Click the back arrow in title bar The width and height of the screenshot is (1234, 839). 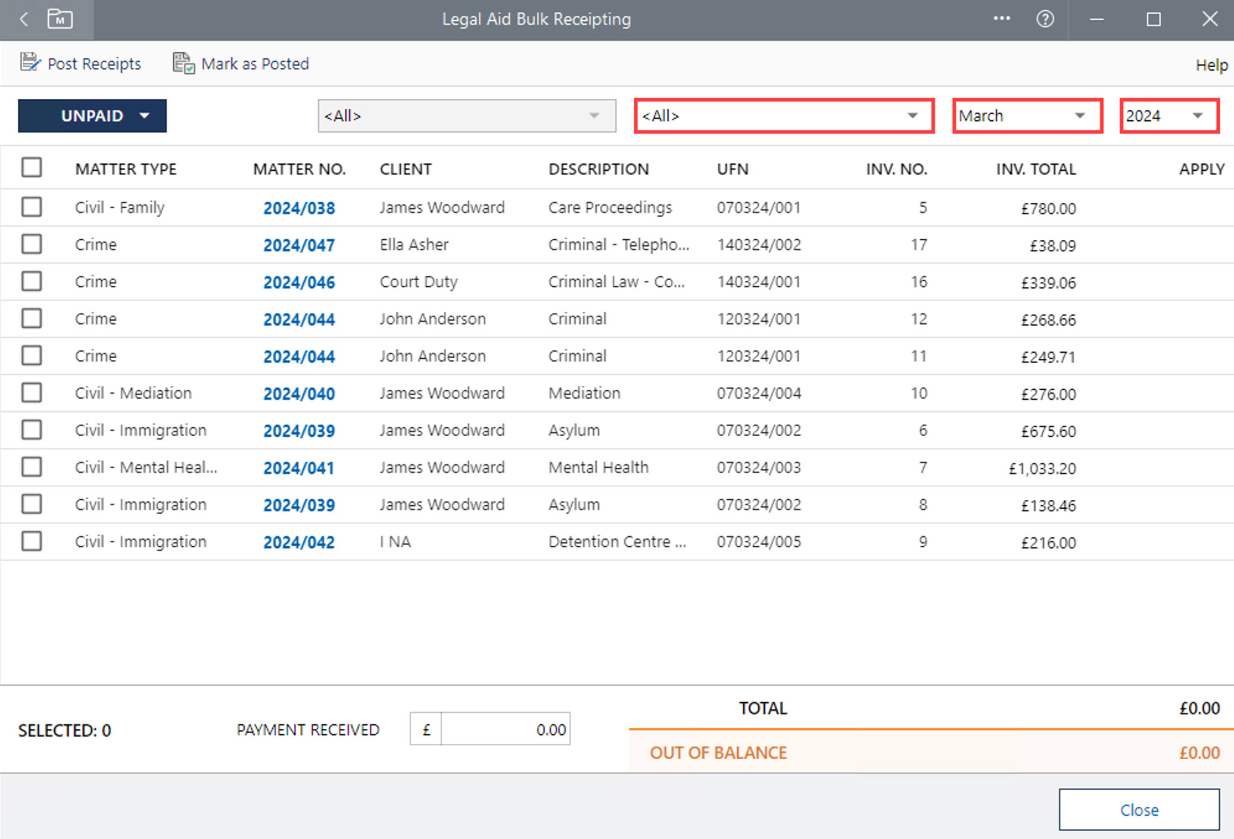point(24,19)
